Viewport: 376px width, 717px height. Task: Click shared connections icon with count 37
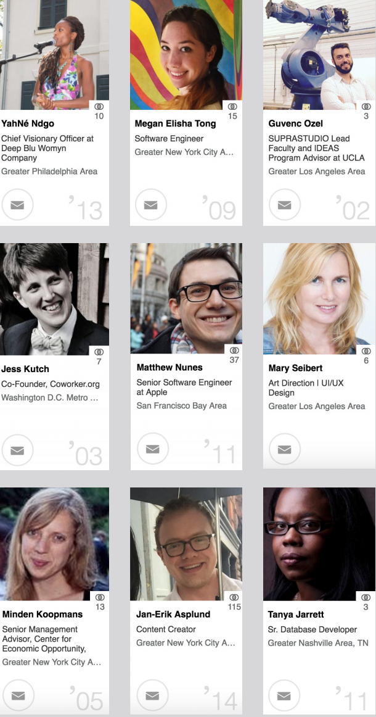[234, 350]
